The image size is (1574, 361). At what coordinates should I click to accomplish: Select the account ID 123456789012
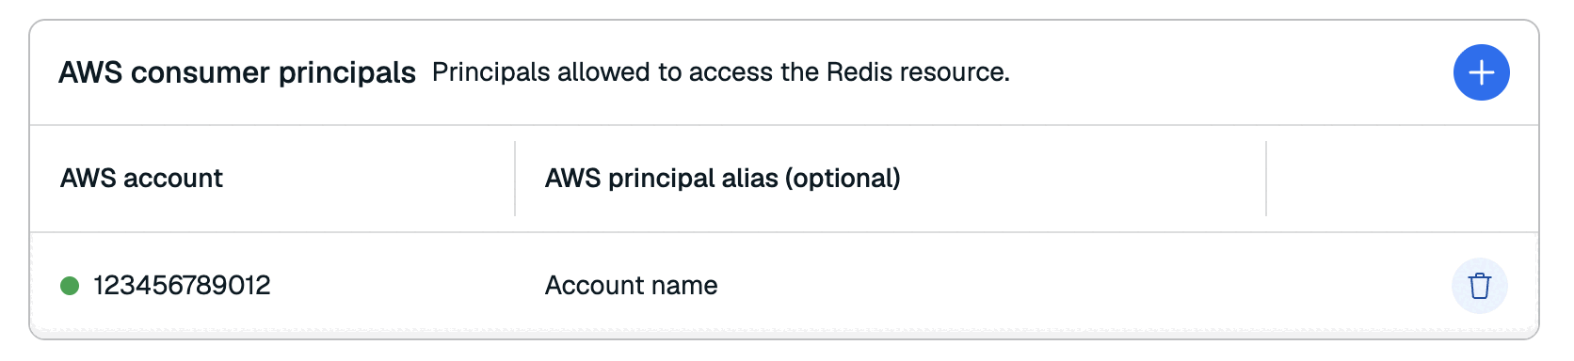182,286
